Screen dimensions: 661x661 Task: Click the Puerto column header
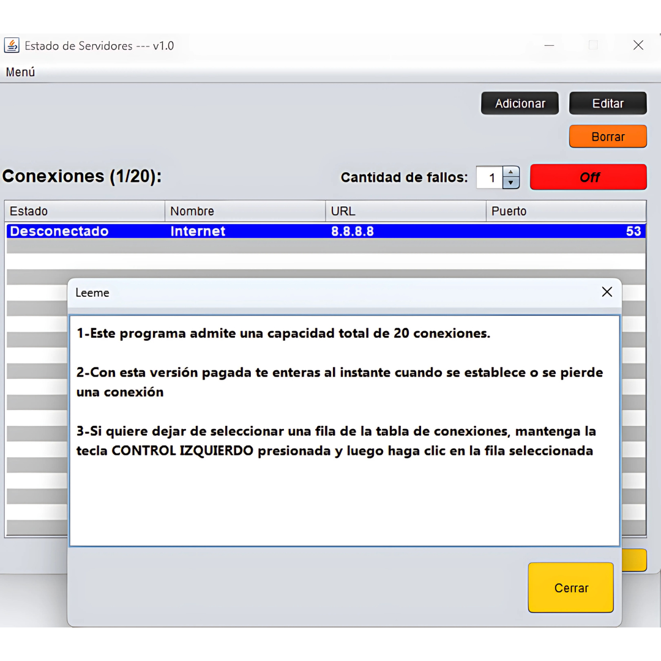pos(566,211)
